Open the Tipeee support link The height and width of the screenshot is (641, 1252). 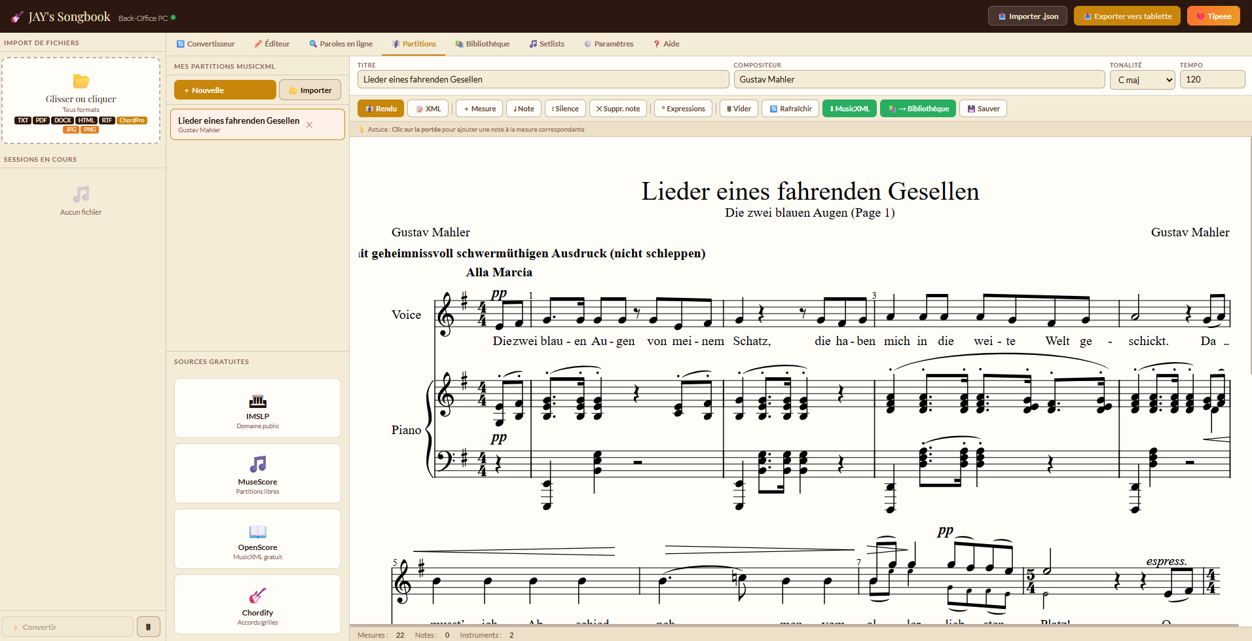click(x=1213, y=16)
